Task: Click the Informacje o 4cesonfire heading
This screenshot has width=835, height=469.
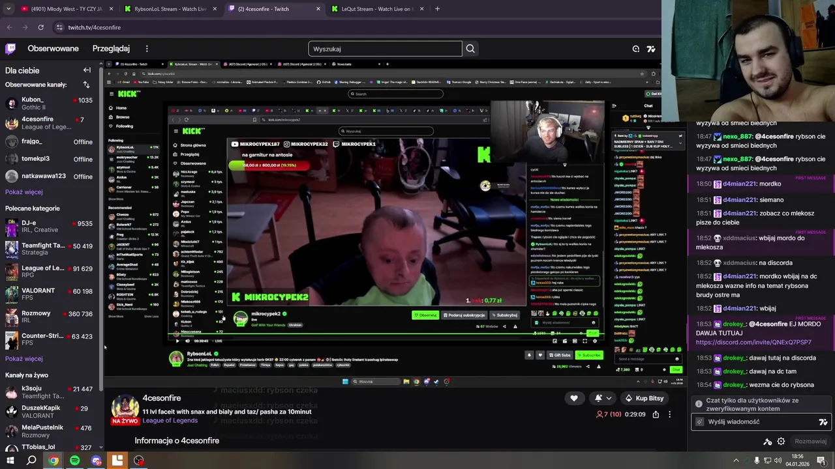Action: 177,441
